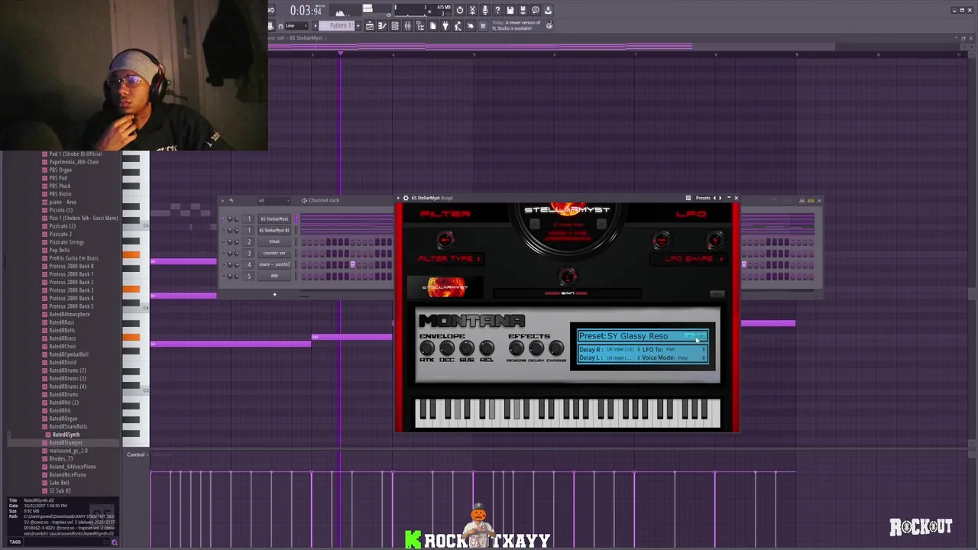Toggle mute LED for 6S StellarMyst #2 channel
Screen dimensions: 978x550
coord(223,230)
